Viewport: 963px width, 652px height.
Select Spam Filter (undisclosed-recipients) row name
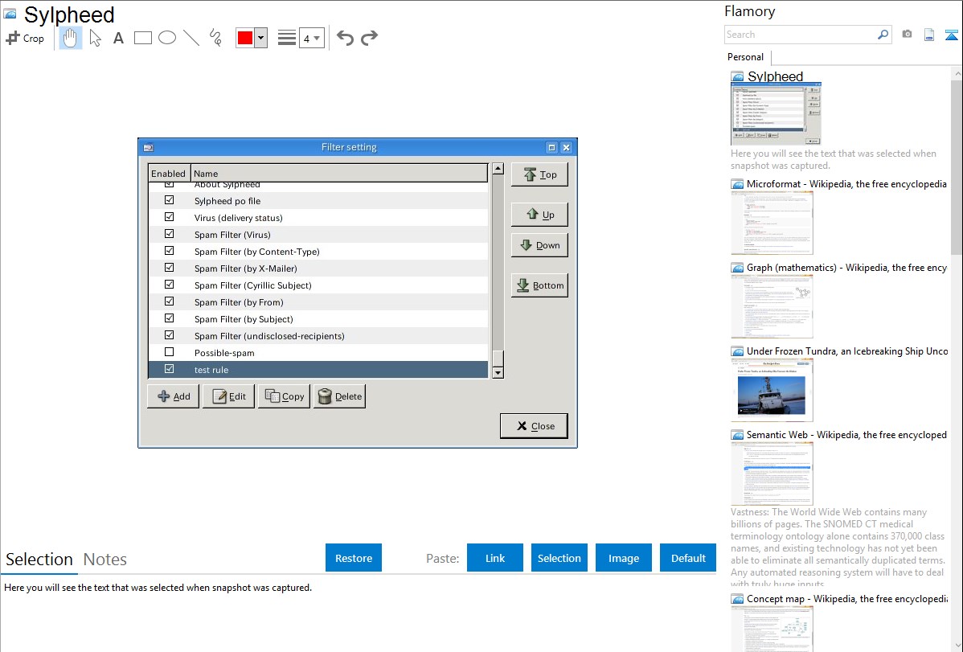click(269, 335)
